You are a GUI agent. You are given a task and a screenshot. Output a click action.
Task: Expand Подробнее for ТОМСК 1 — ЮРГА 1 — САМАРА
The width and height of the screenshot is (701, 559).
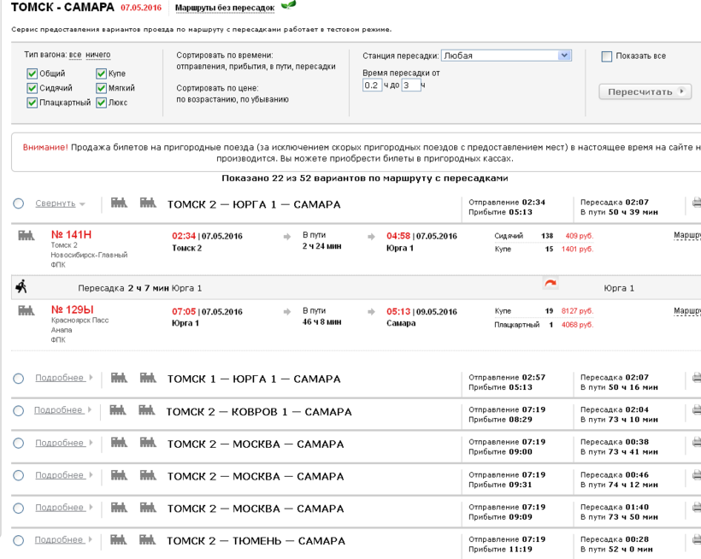pyautogui.click(x=60, y=378)
